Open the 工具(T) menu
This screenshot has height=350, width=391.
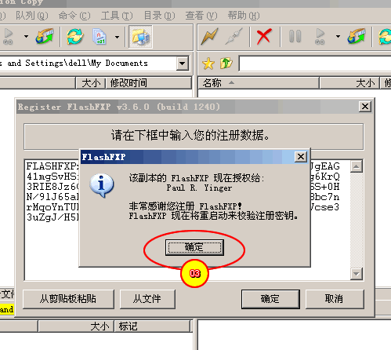click(x=117, y=16)
